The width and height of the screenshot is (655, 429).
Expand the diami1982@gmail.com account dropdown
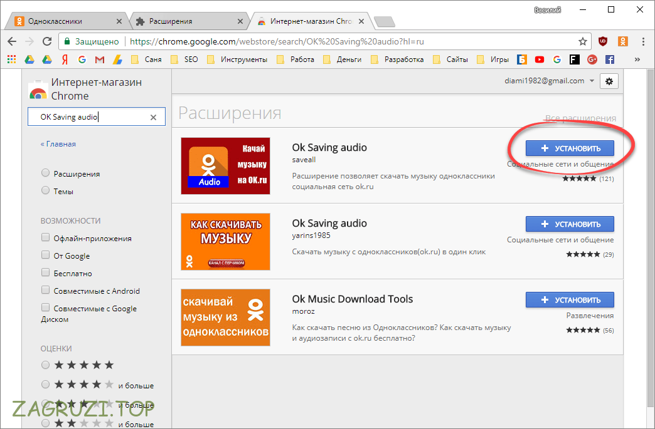pyautogui.click(x=549, y=81)
